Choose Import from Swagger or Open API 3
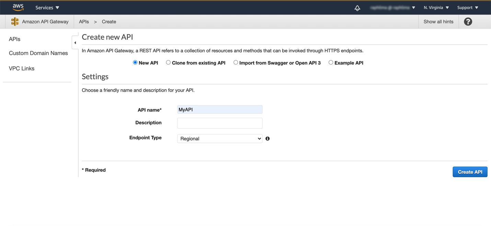This screenshot has width=491, height=226. pos(236,63)
